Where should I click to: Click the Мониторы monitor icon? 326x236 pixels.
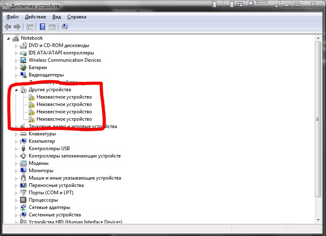click(x=23, y=171)
